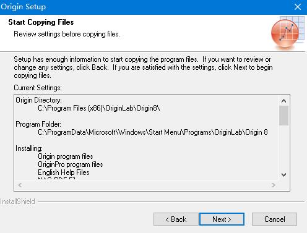
Task: Click the Origin Setup title bar text
Action: [x=23, y=7]
